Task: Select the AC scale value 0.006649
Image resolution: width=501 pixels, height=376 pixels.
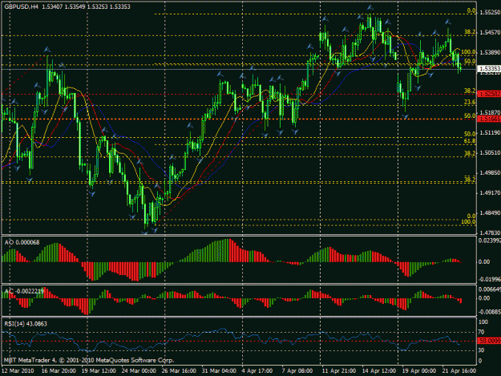Action: pos(489,289)
